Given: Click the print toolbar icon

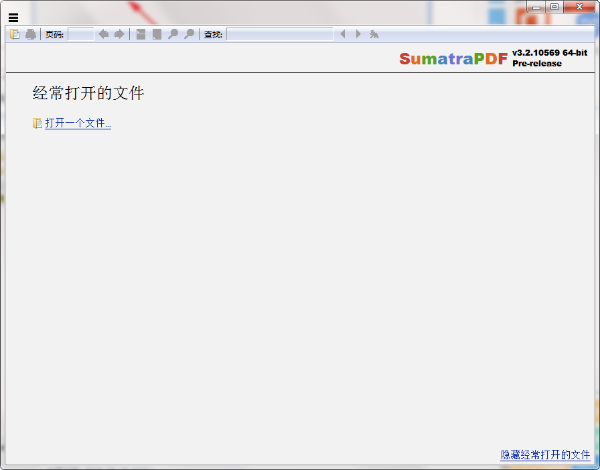Looking at the screenshot, I should click(31, 34).
